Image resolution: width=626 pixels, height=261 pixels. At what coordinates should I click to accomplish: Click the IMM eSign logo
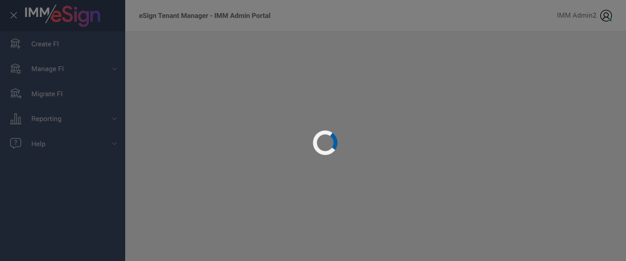click(63, 15)
